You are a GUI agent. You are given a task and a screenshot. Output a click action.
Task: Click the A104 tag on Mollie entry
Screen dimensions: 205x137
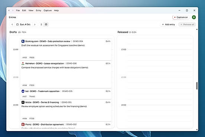coord(25,118)
